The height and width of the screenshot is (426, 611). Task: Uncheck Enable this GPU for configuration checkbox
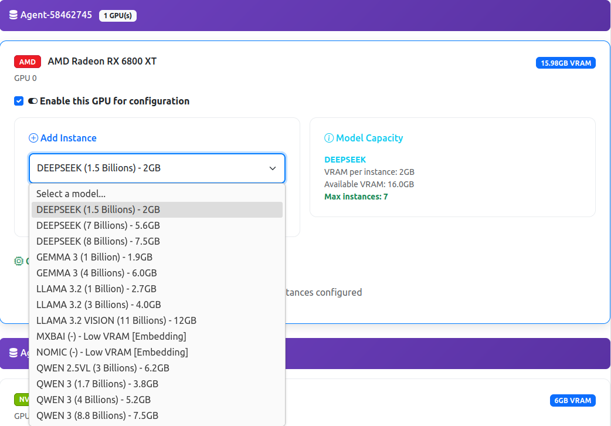click(19, 101)
